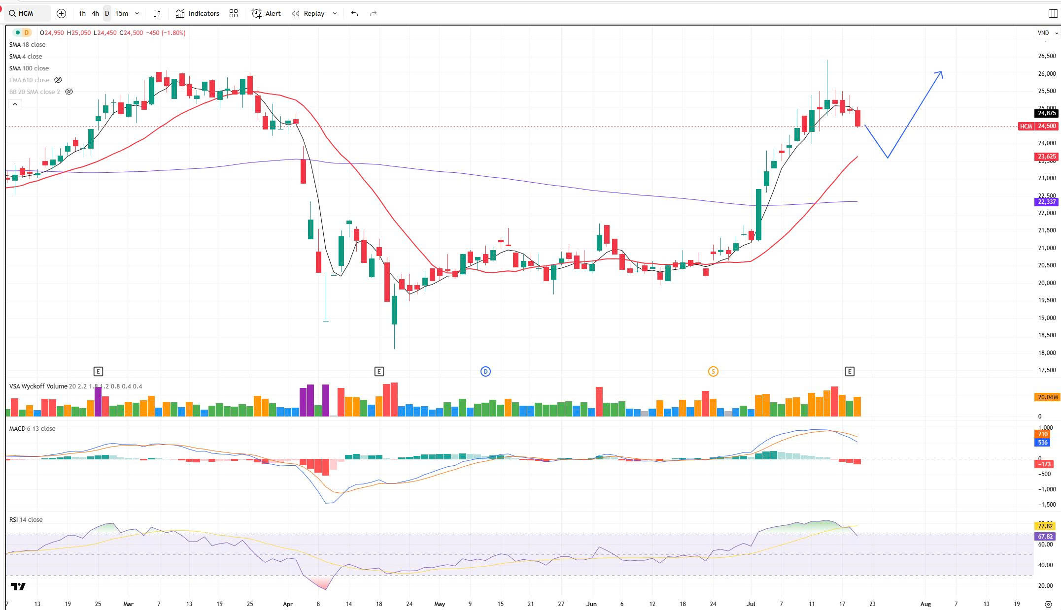Click the −450 (−1.80%) change value
The image size is (1061, 610).
[167, 32]
